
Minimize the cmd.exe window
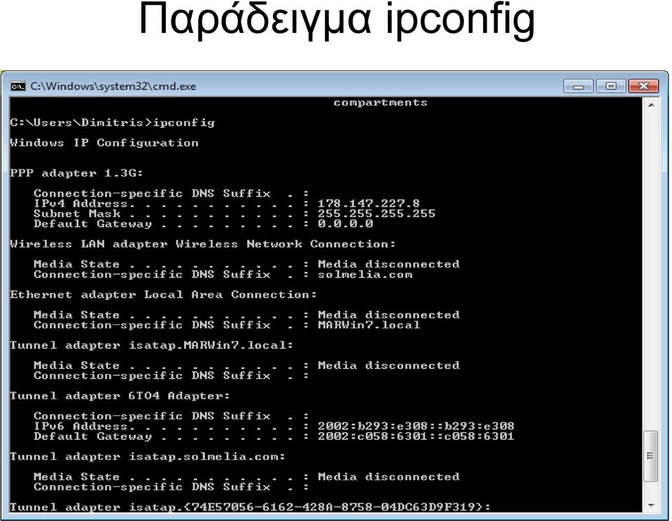pyautogui.click(x=578, y=86)
